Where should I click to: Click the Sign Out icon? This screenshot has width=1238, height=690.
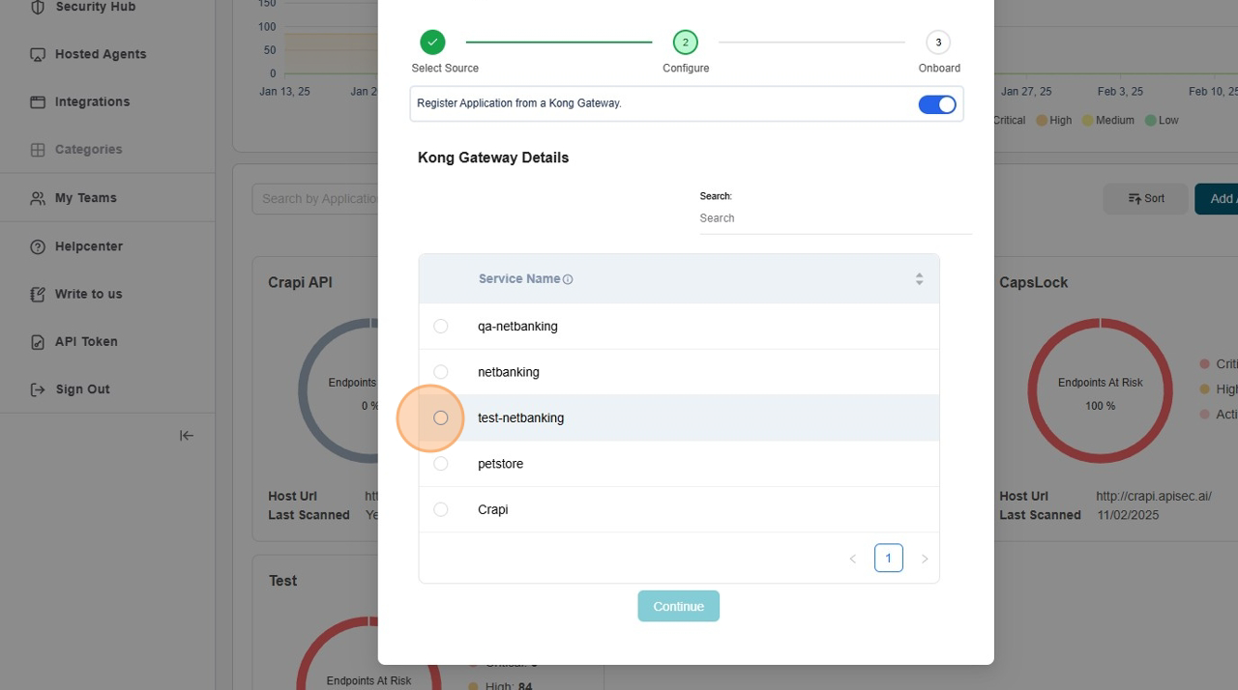[x=38, y=389]
